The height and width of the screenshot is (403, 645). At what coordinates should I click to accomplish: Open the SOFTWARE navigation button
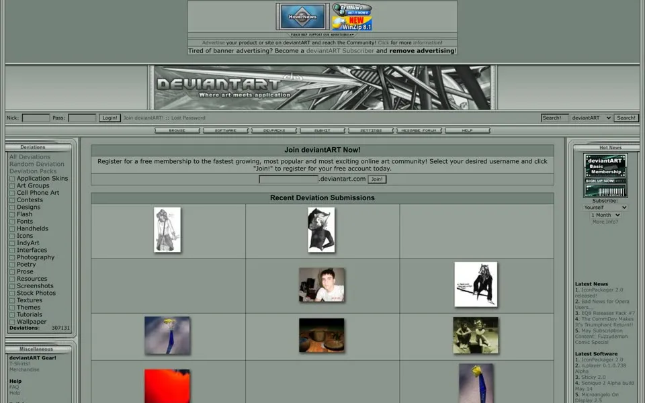pos(226,130)
